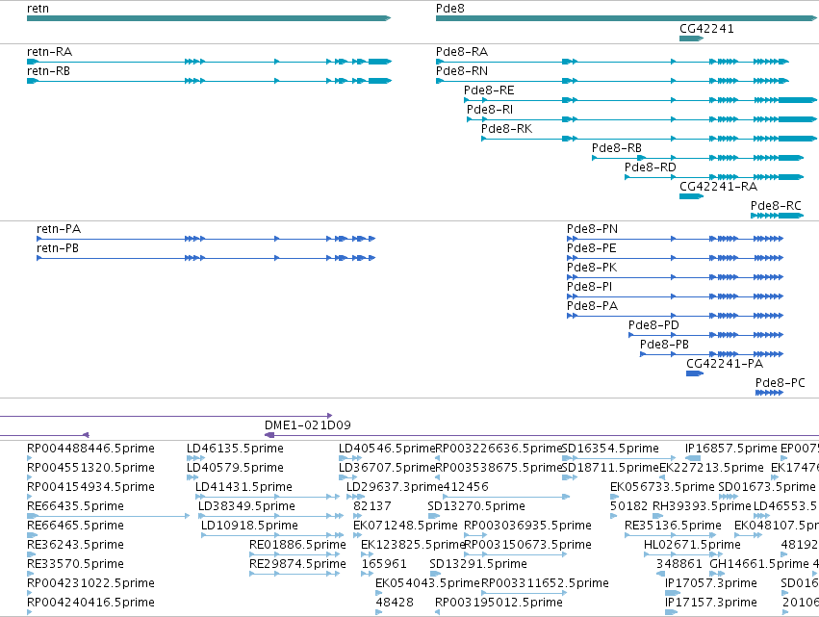The image size is (819, 617).
Task: Click the retn-PB protein label
Action: point(58,248)
